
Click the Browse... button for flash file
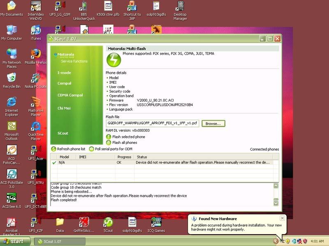[x=213, y=123]
